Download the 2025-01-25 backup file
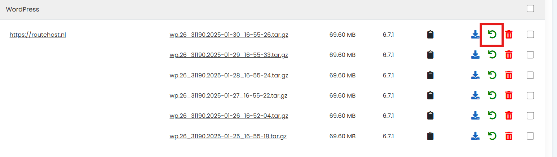Viewport: 557px width, 157px height. tap(476, 136)
